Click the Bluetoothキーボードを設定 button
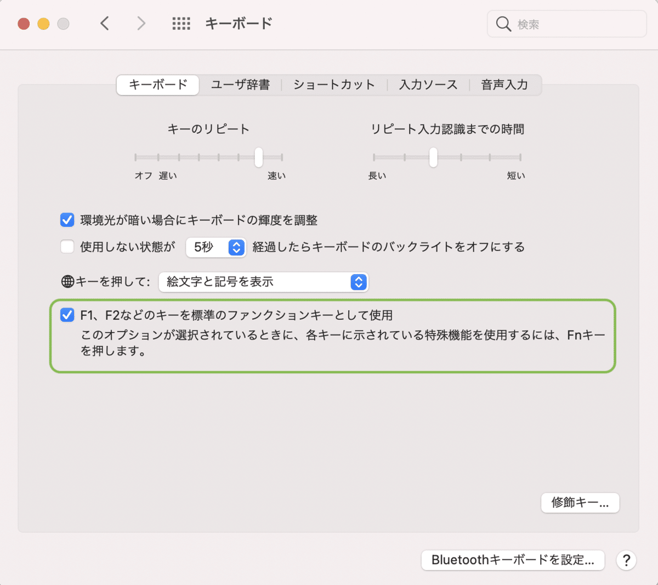Image resolution: width=658 pixels, height=585 pixels. pyautogui.click(x=513, y=560)
